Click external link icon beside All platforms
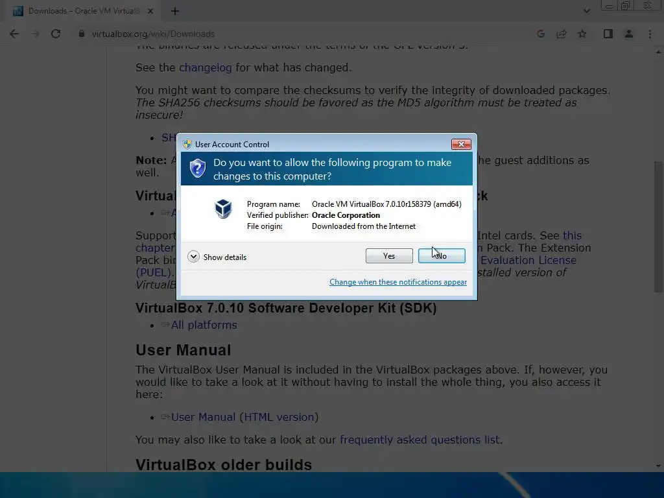664x498 pixels. click(x=165, y=326)
